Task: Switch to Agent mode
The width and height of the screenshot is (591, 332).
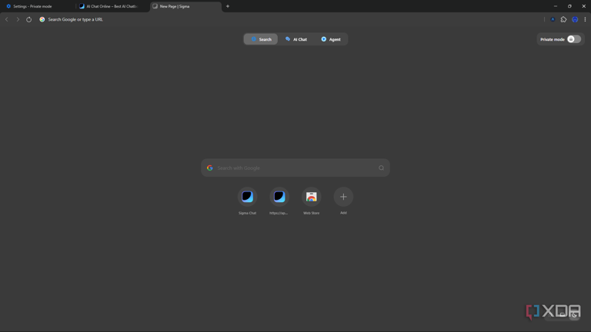Action: [331, 39]
